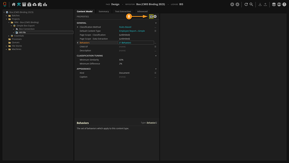Open the user account icon
The image size is (289, 163).
pos(279,4)
